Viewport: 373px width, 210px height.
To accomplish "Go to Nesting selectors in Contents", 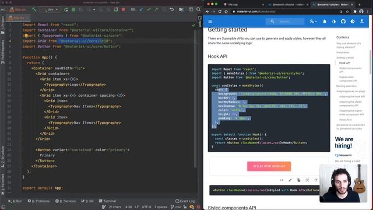I will pyautogui.click(x=346, y=86).
